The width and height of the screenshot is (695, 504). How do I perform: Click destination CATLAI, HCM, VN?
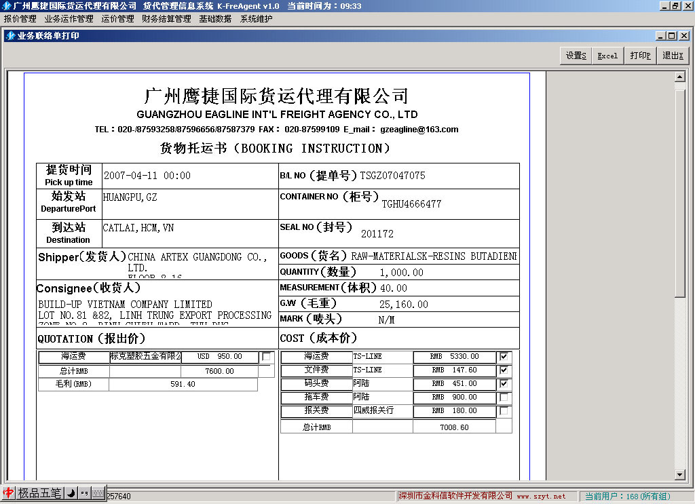pyautogui.click(x=138, y=228)
